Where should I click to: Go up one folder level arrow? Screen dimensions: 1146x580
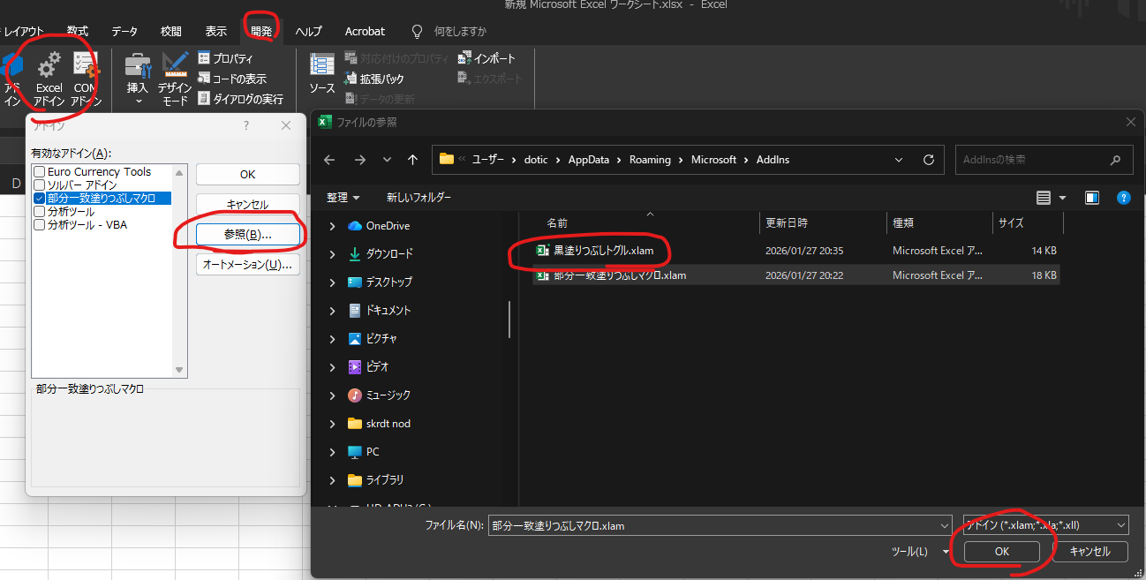(x=412, y=160)
